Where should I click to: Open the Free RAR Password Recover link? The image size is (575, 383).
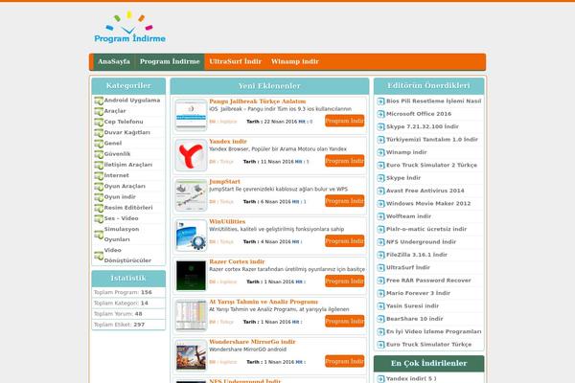(x=428, y=281)
